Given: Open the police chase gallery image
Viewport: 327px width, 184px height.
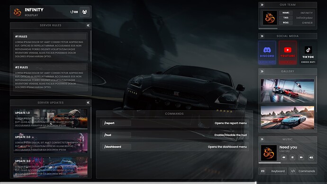Looking at the screenshot, I should (x=287, y=91).
